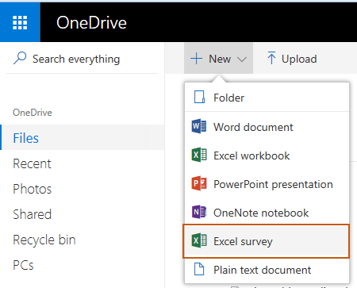Create a new Plain text document
This screenshot has height=288, width=357.
coord(267,270)
